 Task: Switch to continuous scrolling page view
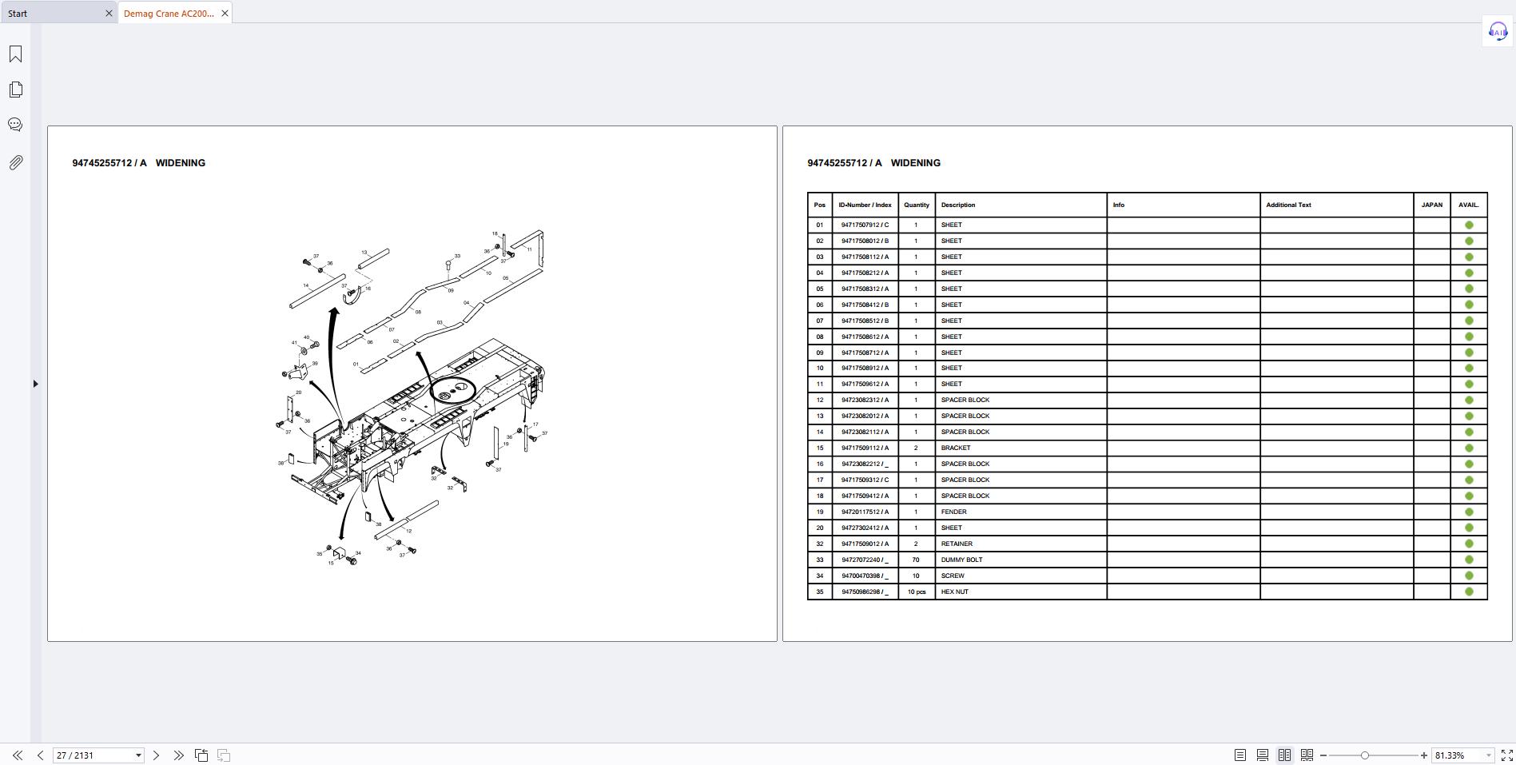(1263, 755)
